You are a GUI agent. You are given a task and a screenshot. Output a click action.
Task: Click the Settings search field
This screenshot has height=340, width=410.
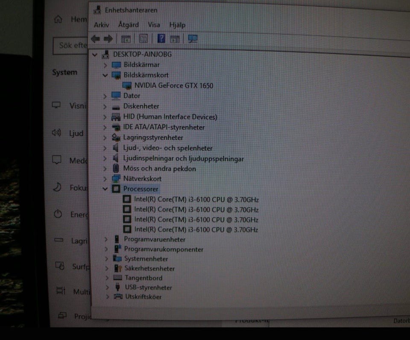coord(70,46)
